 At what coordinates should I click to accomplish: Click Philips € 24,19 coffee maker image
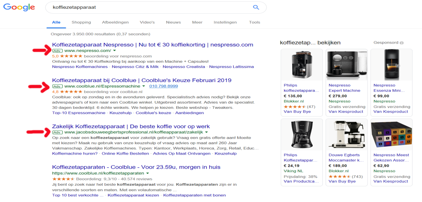coord(301,134)
